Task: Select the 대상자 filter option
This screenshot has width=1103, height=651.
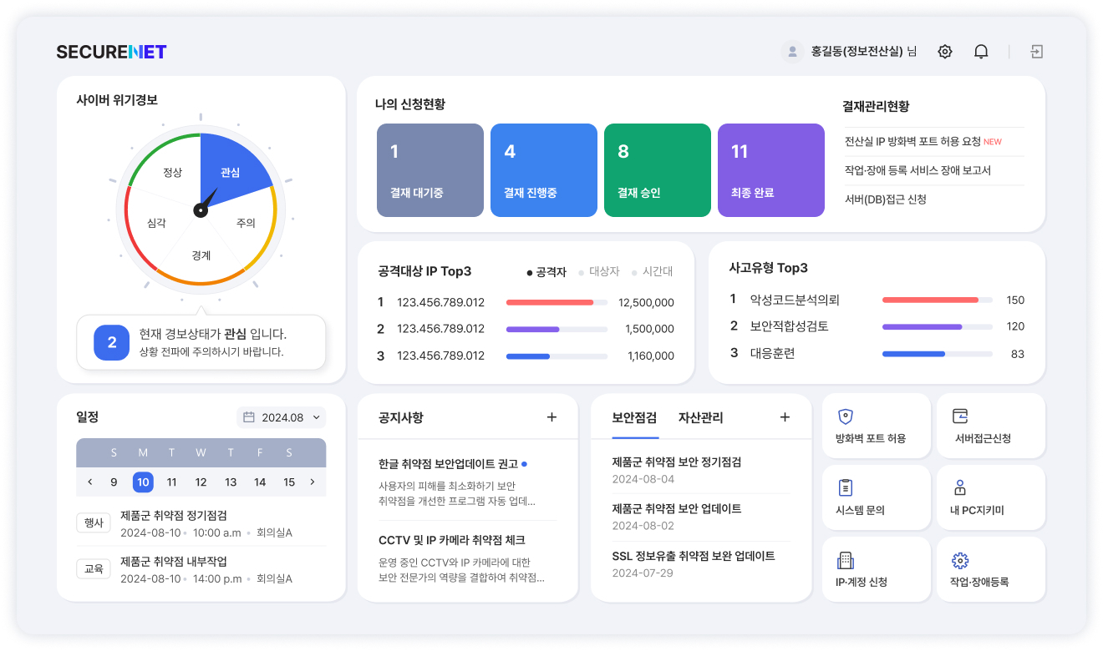Action: click(x=599, y=272)
